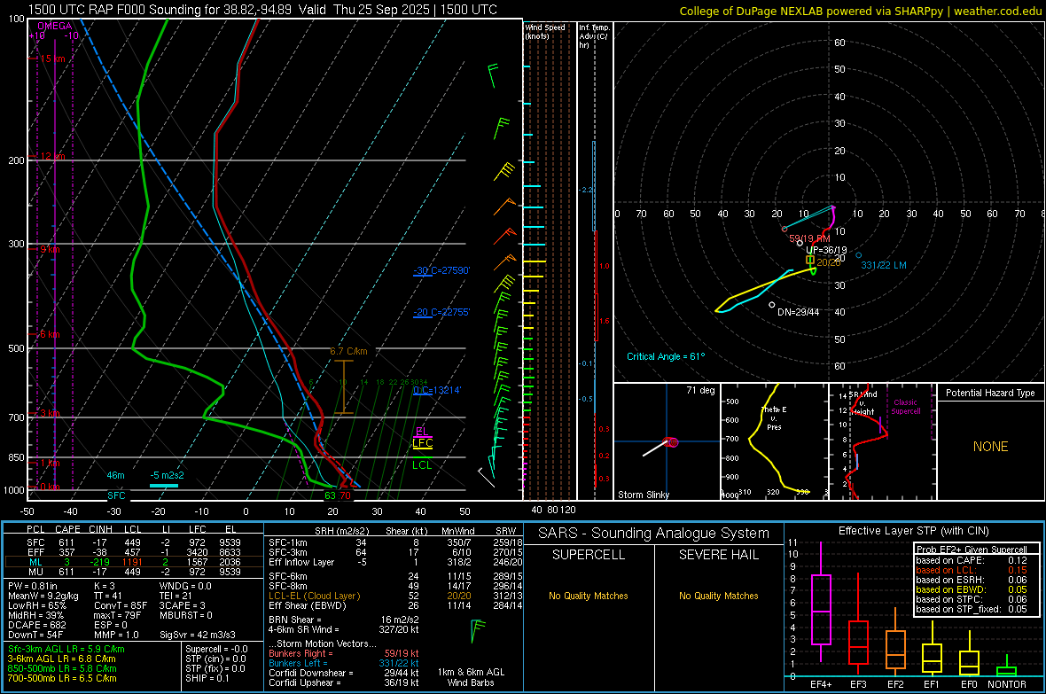Click the SFC-1km shear row
The image size is (1046, 694).
point(395,542)
